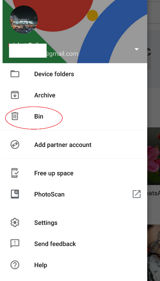Click the Device folders folder icon

coord(15,74)
